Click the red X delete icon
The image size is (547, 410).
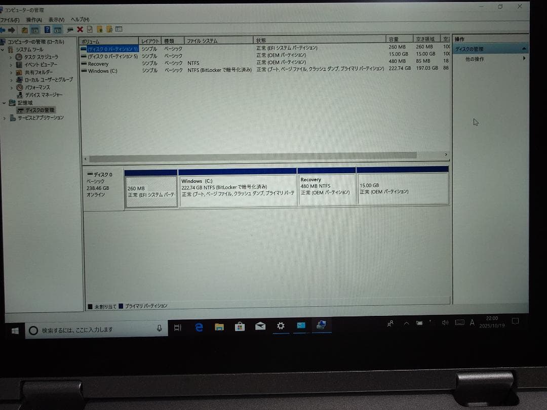click(x=80, y=30)
